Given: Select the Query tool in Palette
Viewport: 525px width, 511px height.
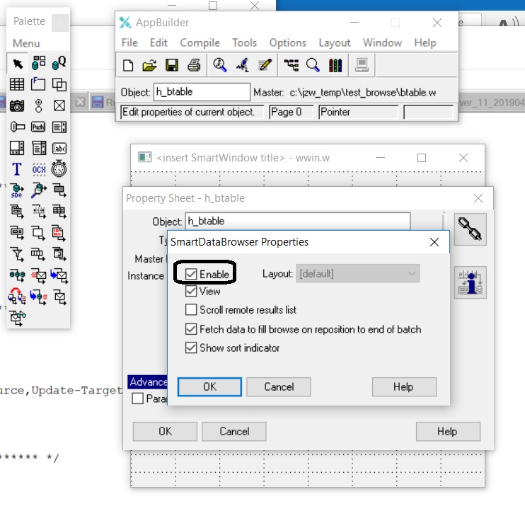Looking at the screenshot, I should (x=59, y=63).
